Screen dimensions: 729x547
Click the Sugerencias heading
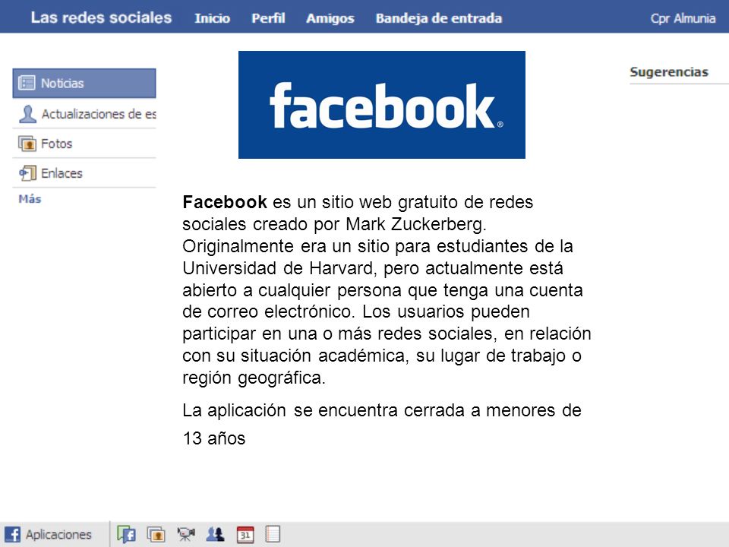click(x=669, y=72)
